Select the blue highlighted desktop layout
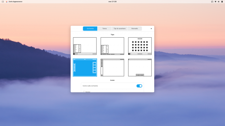225x126 pixels. coord(85,67)
